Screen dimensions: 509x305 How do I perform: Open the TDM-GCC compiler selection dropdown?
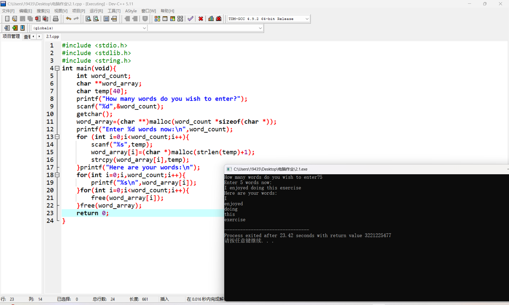pos(307,19)
